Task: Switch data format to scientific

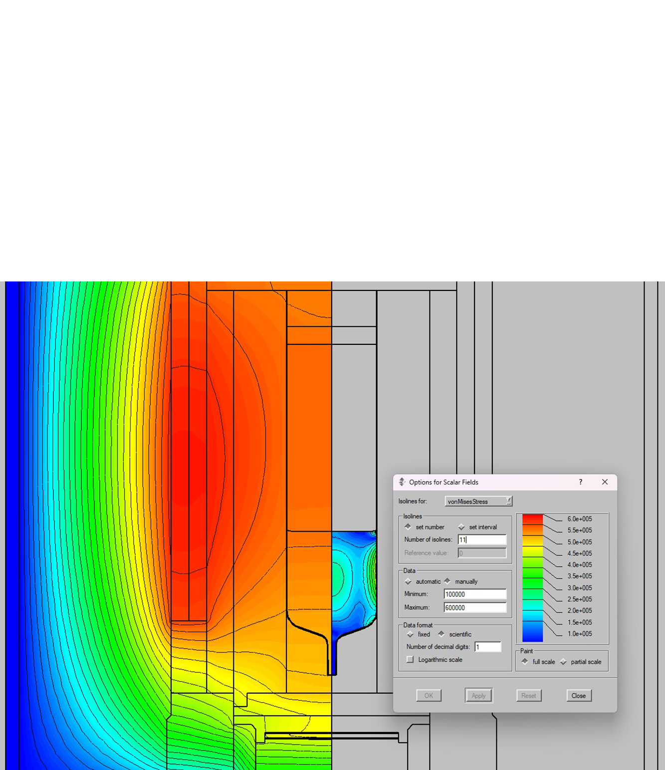Action: pos(441,634)
